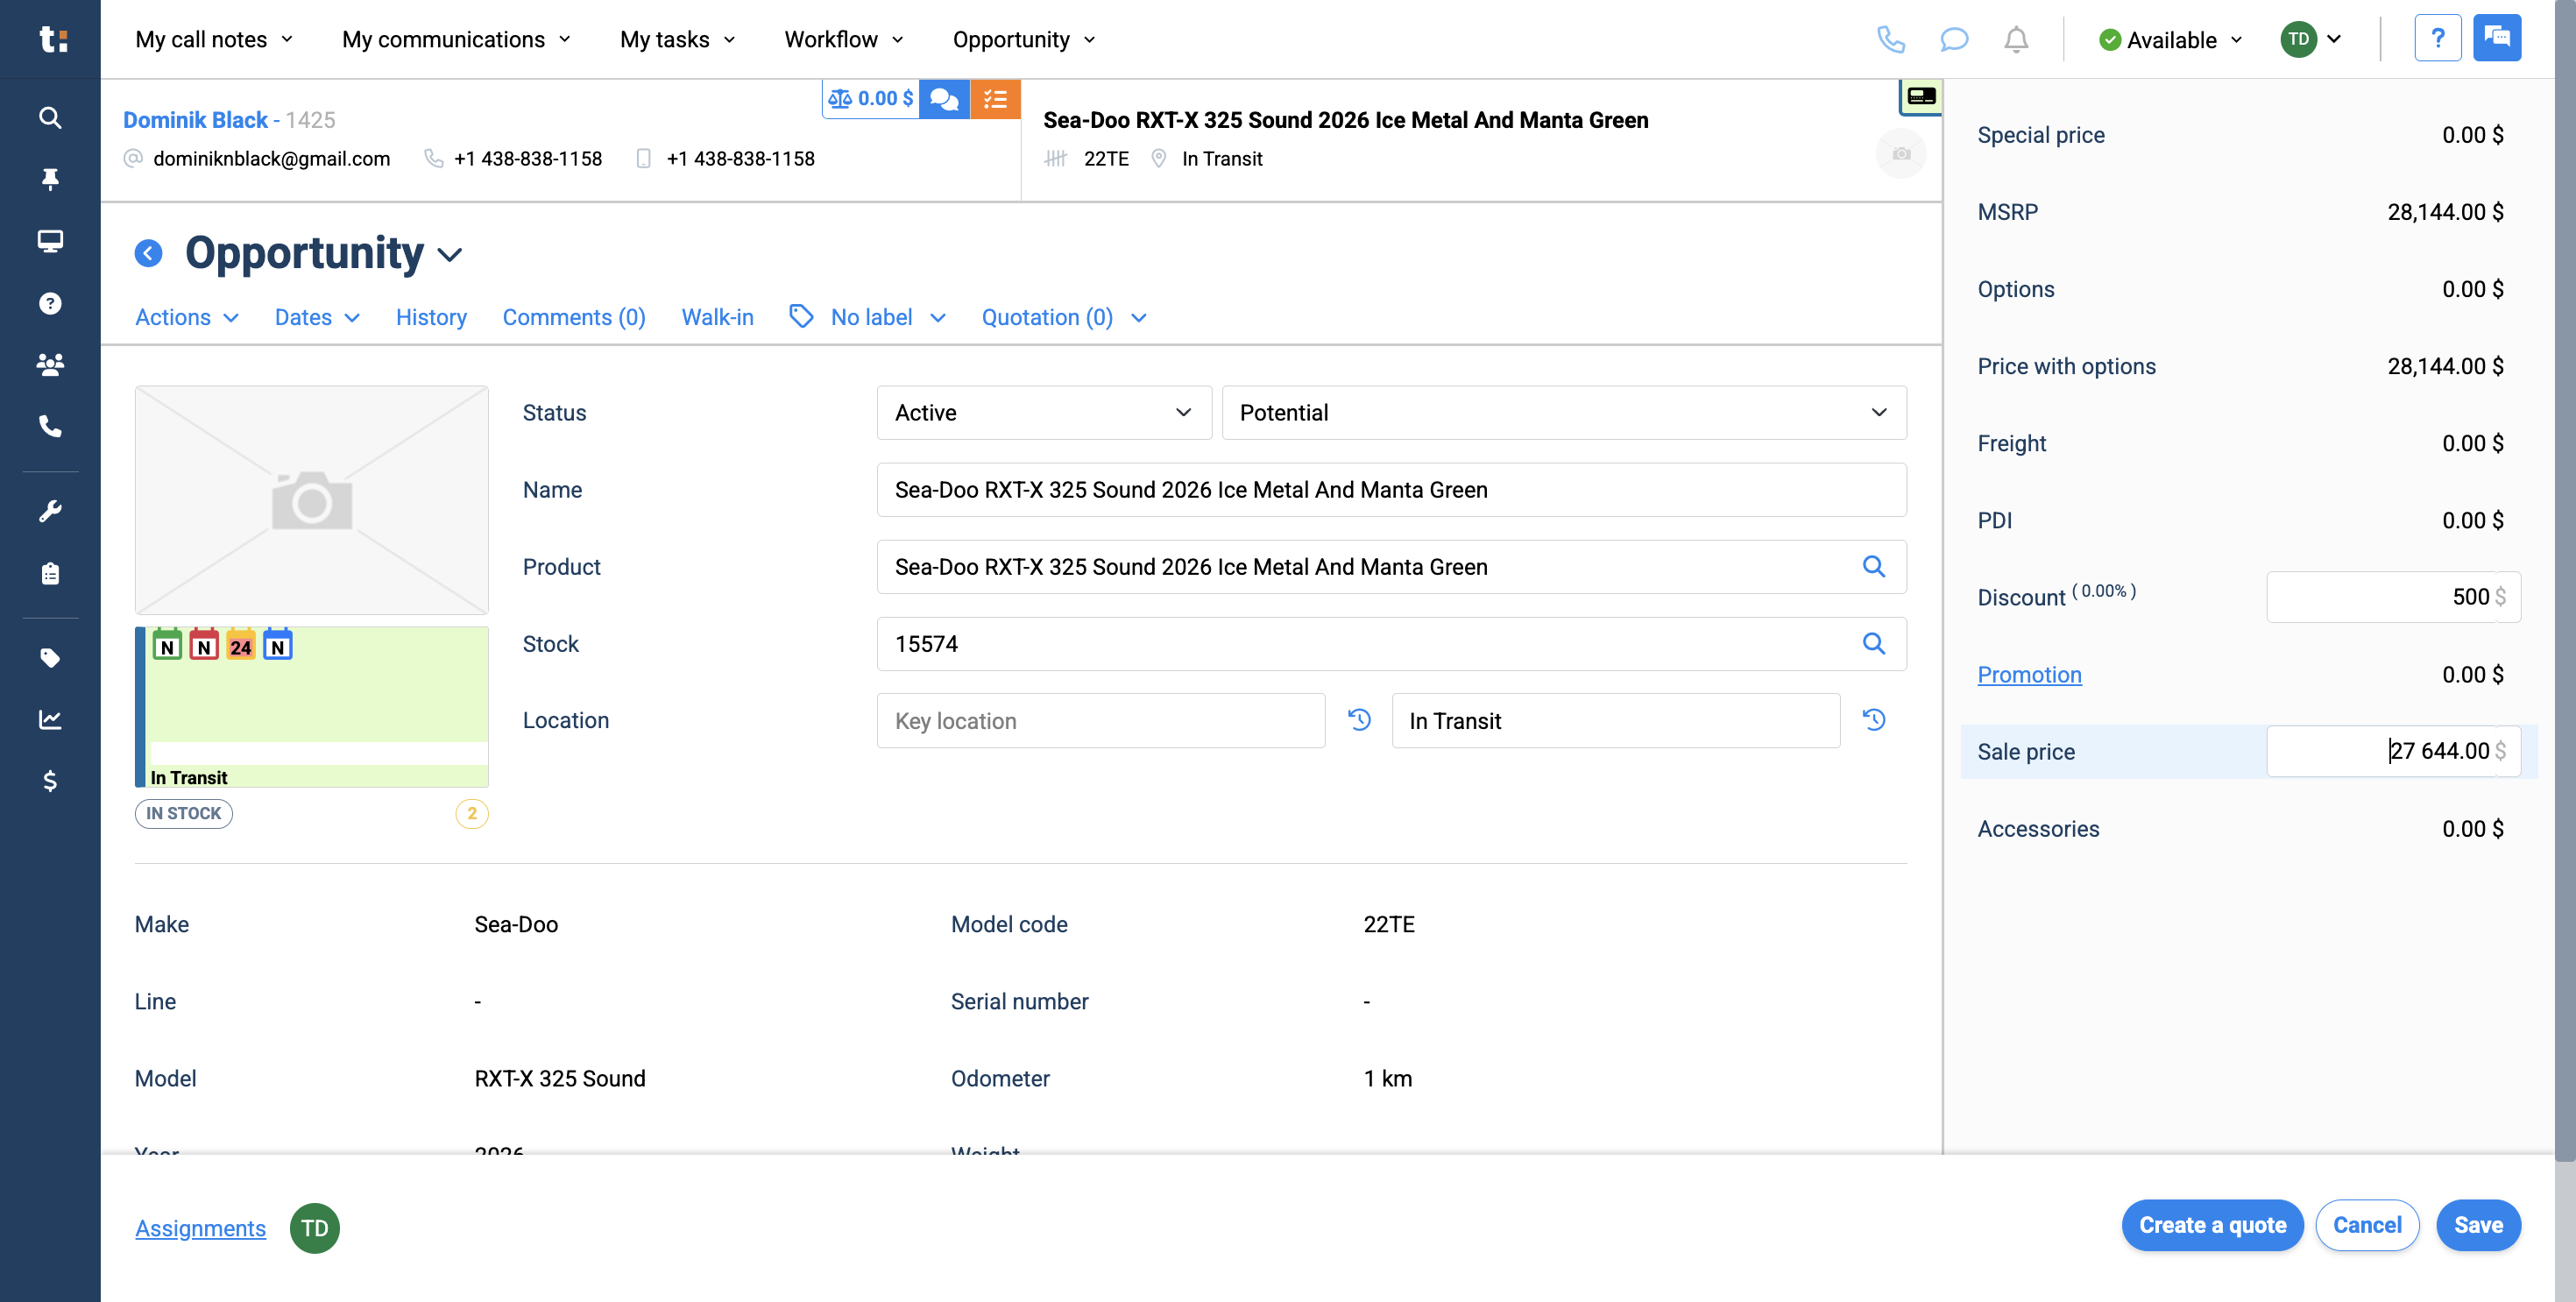This screenshot has width=2576, height=1302.
Task: Click the dollar sign sidebar icon
Action: click(50, 781)
